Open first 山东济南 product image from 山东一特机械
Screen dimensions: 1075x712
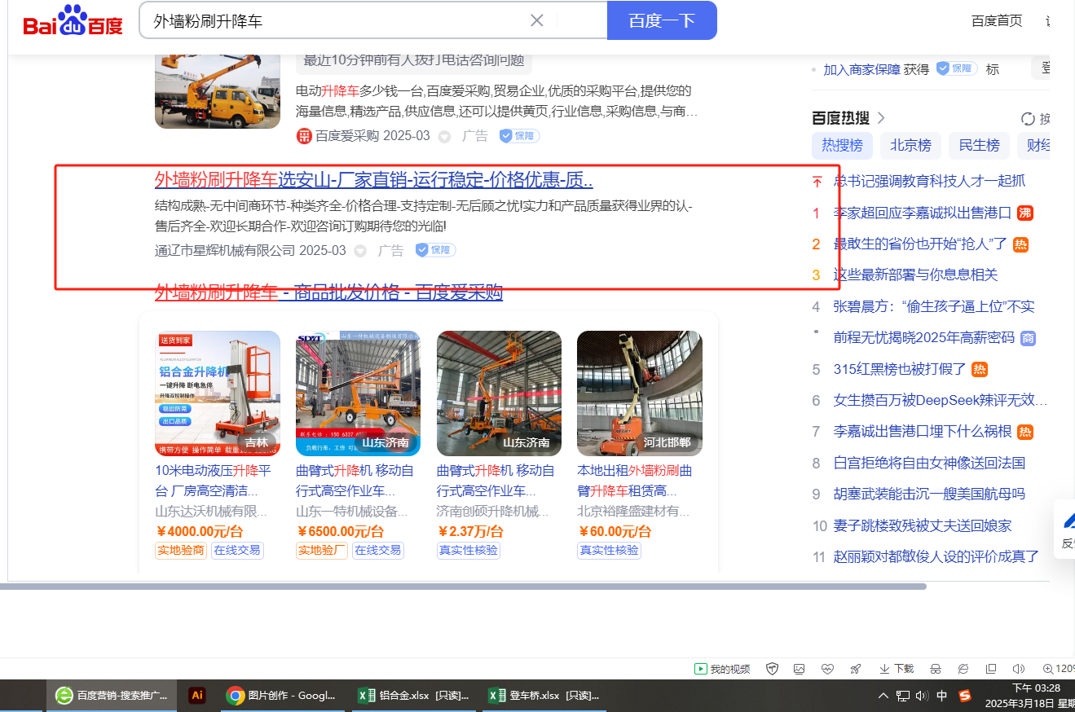tap(358, 393)
